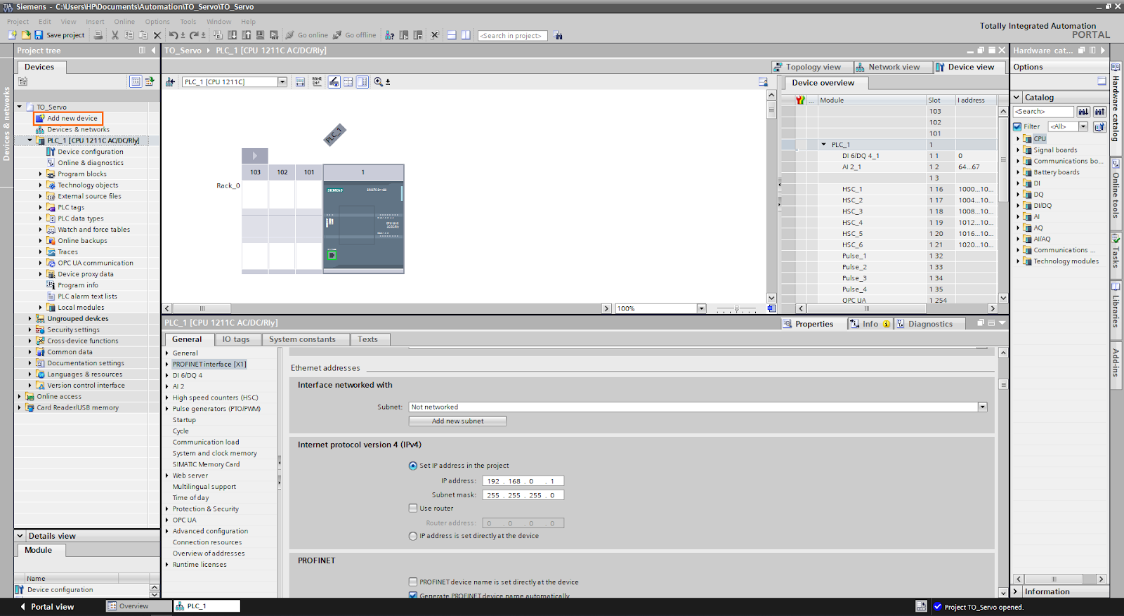Check PROFINET device name set directly at device
The image size is (1124, 616).
point(413,582)
